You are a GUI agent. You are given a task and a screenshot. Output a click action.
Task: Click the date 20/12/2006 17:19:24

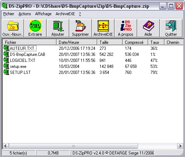(77, 48)
